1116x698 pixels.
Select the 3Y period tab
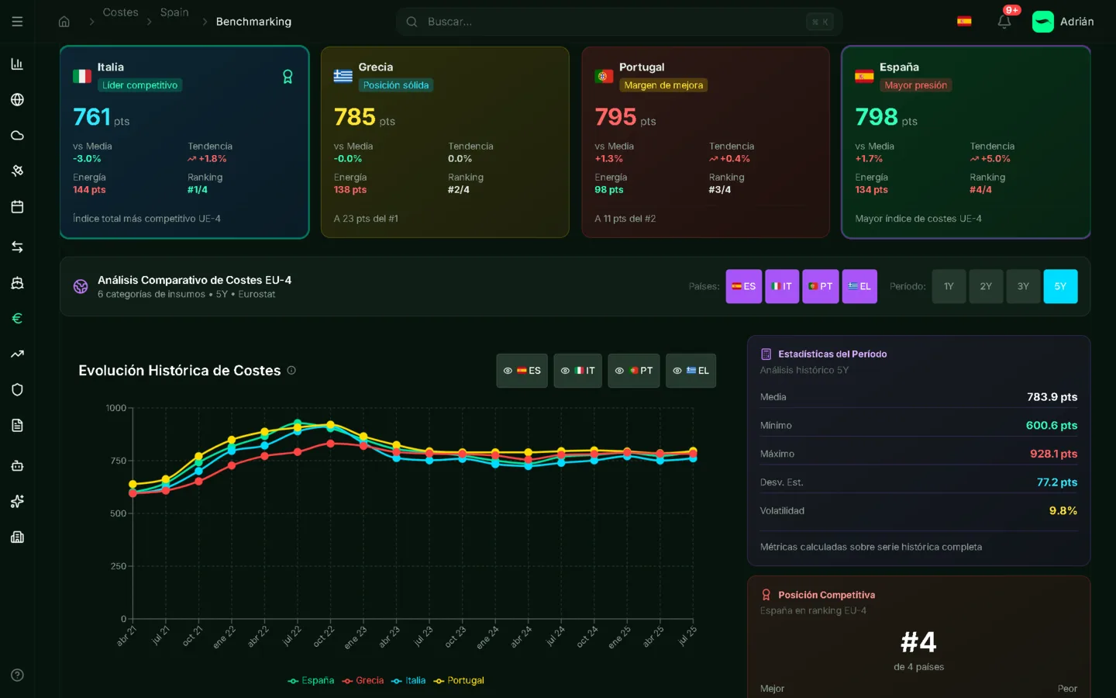click(x=1023, y=286)
